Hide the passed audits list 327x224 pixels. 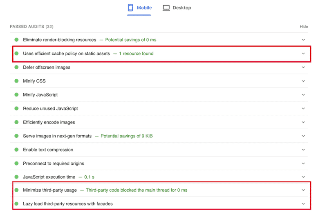[304, 27]
